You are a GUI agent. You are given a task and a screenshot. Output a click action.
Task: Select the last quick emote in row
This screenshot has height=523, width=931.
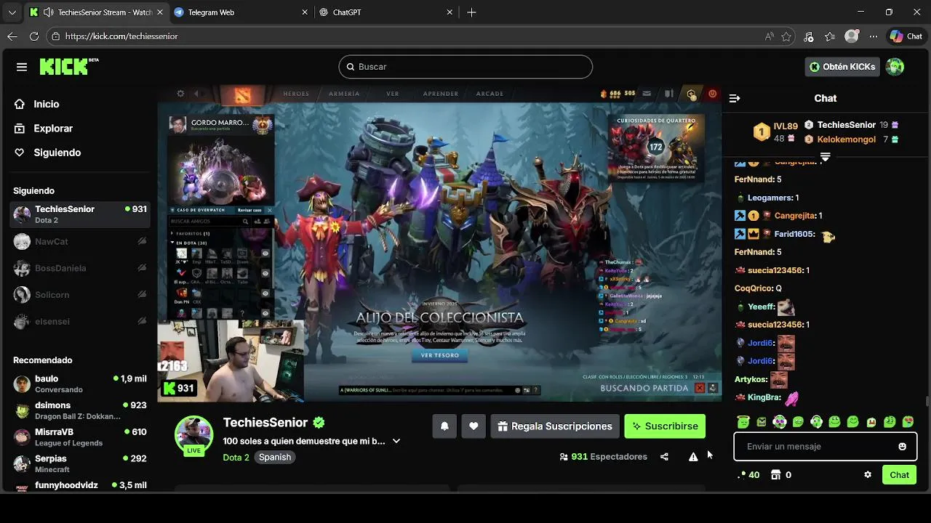(x=908, y=421)
